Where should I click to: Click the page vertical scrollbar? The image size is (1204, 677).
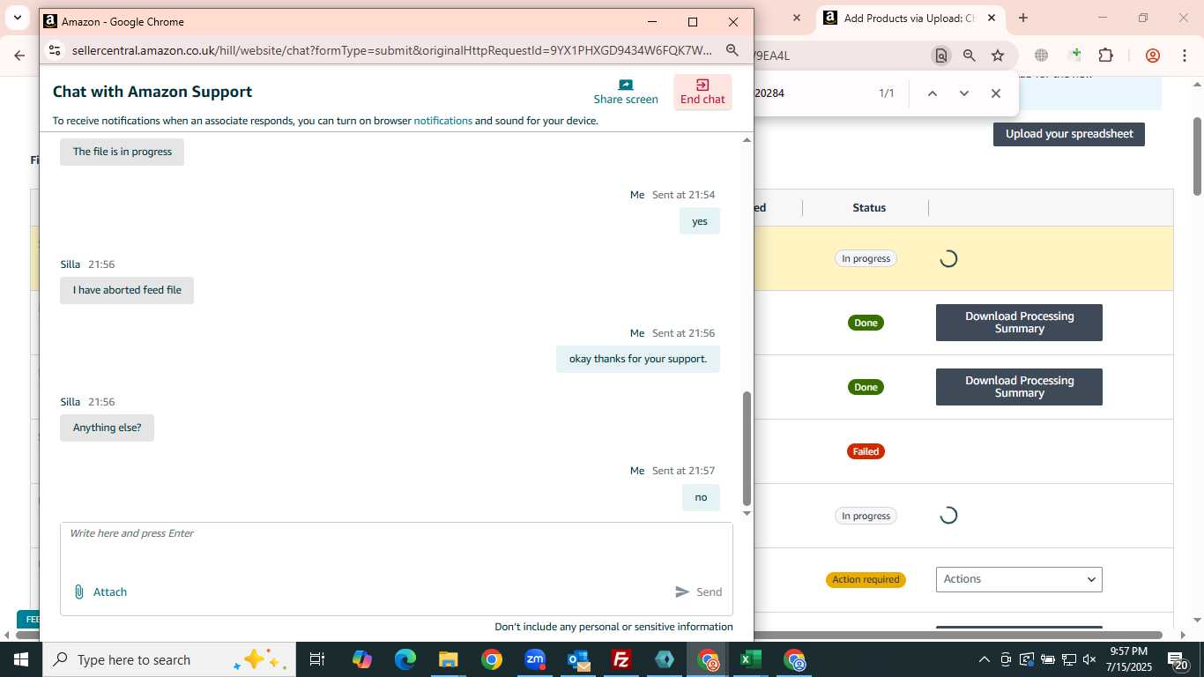1197,156
